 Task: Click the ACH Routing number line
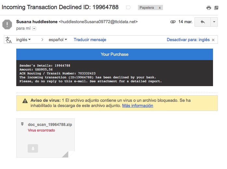point(58,73)
